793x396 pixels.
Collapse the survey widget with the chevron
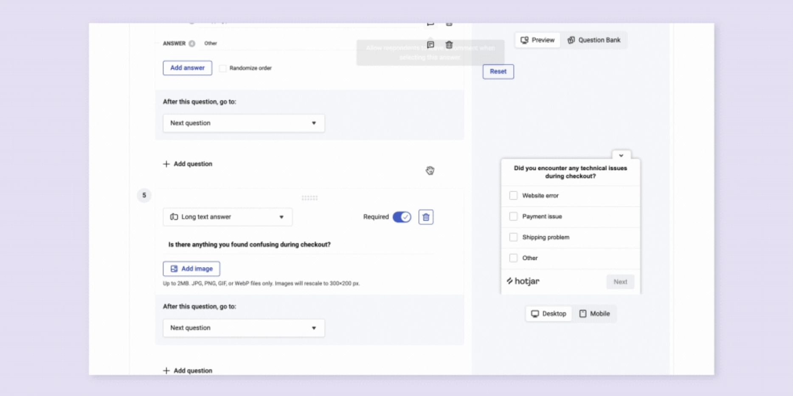621,156
